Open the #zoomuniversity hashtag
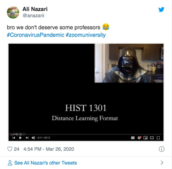The width and height of the screenshot is (172, 169). click(x=85, y=35)
